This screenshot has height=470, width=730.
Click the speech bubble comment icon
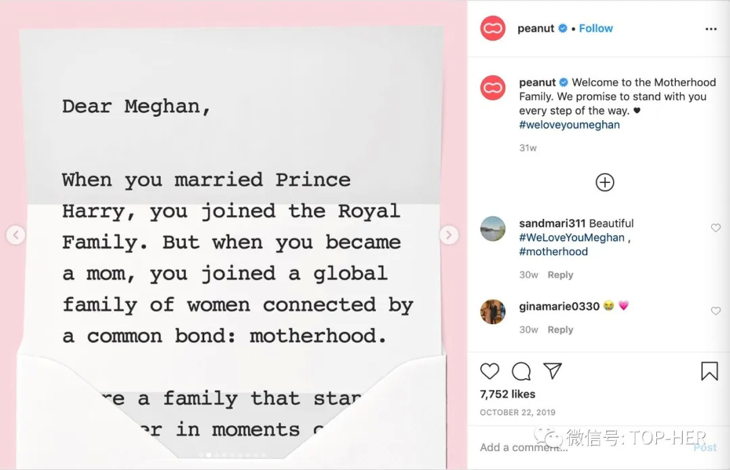point(521,371)
